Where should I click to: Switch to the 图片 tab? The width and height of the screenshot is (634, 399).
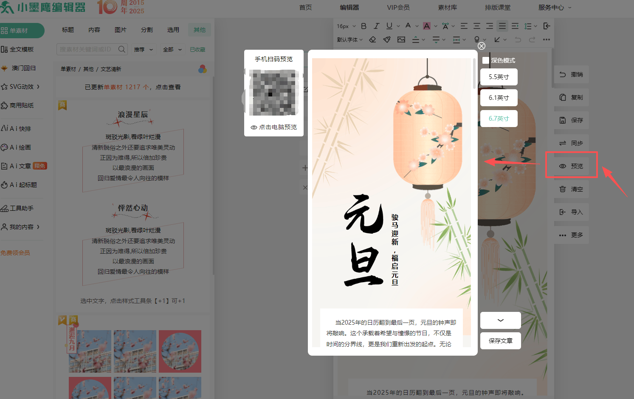click(121, 30)
